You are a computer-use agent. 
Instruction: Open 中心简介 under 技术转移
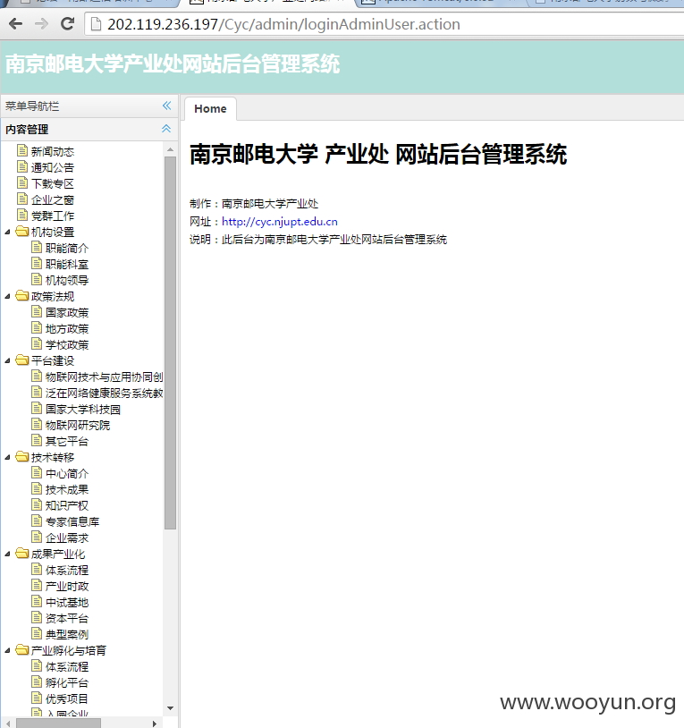(67, 474)
